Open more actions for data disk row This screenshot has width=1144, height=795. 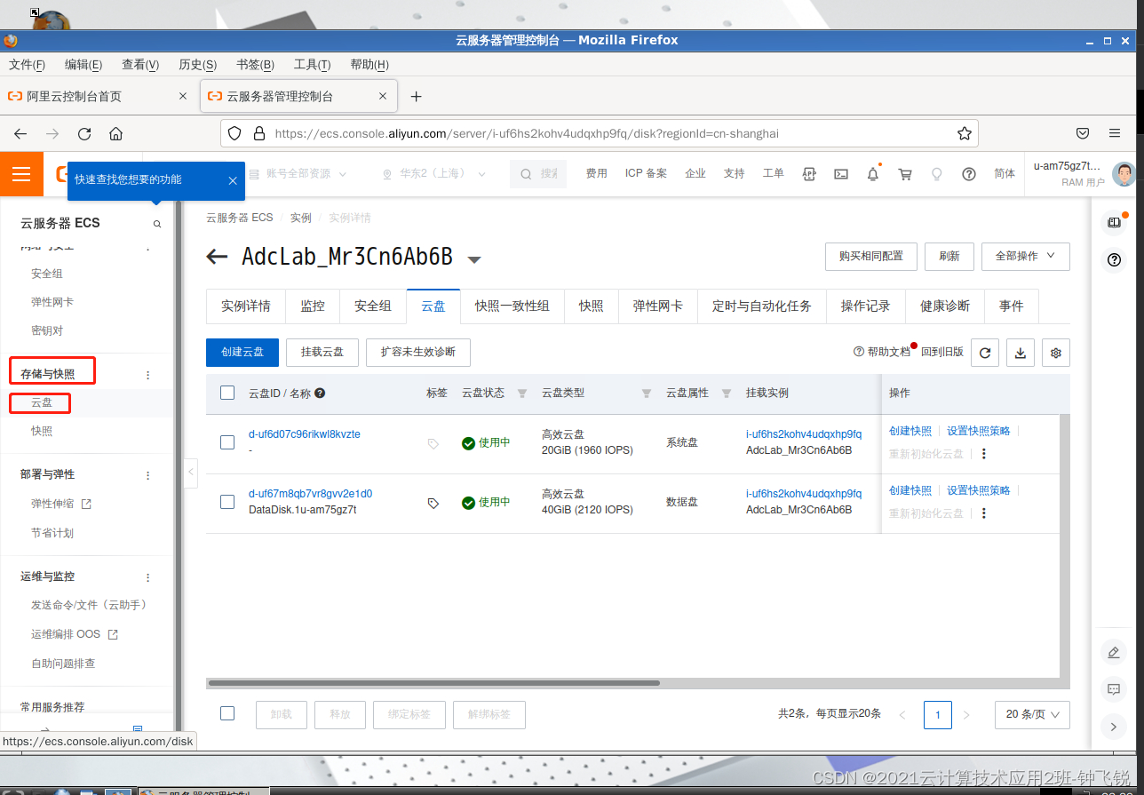point(983,513)
